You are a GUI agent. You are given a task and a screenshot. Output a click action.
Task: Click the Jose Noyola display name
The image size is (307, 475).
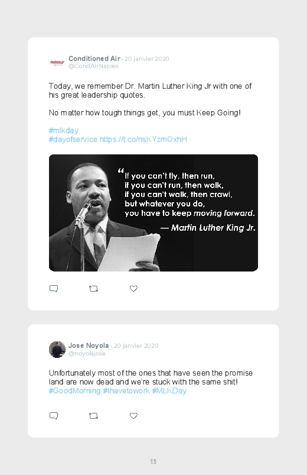[x=89, y=345]
